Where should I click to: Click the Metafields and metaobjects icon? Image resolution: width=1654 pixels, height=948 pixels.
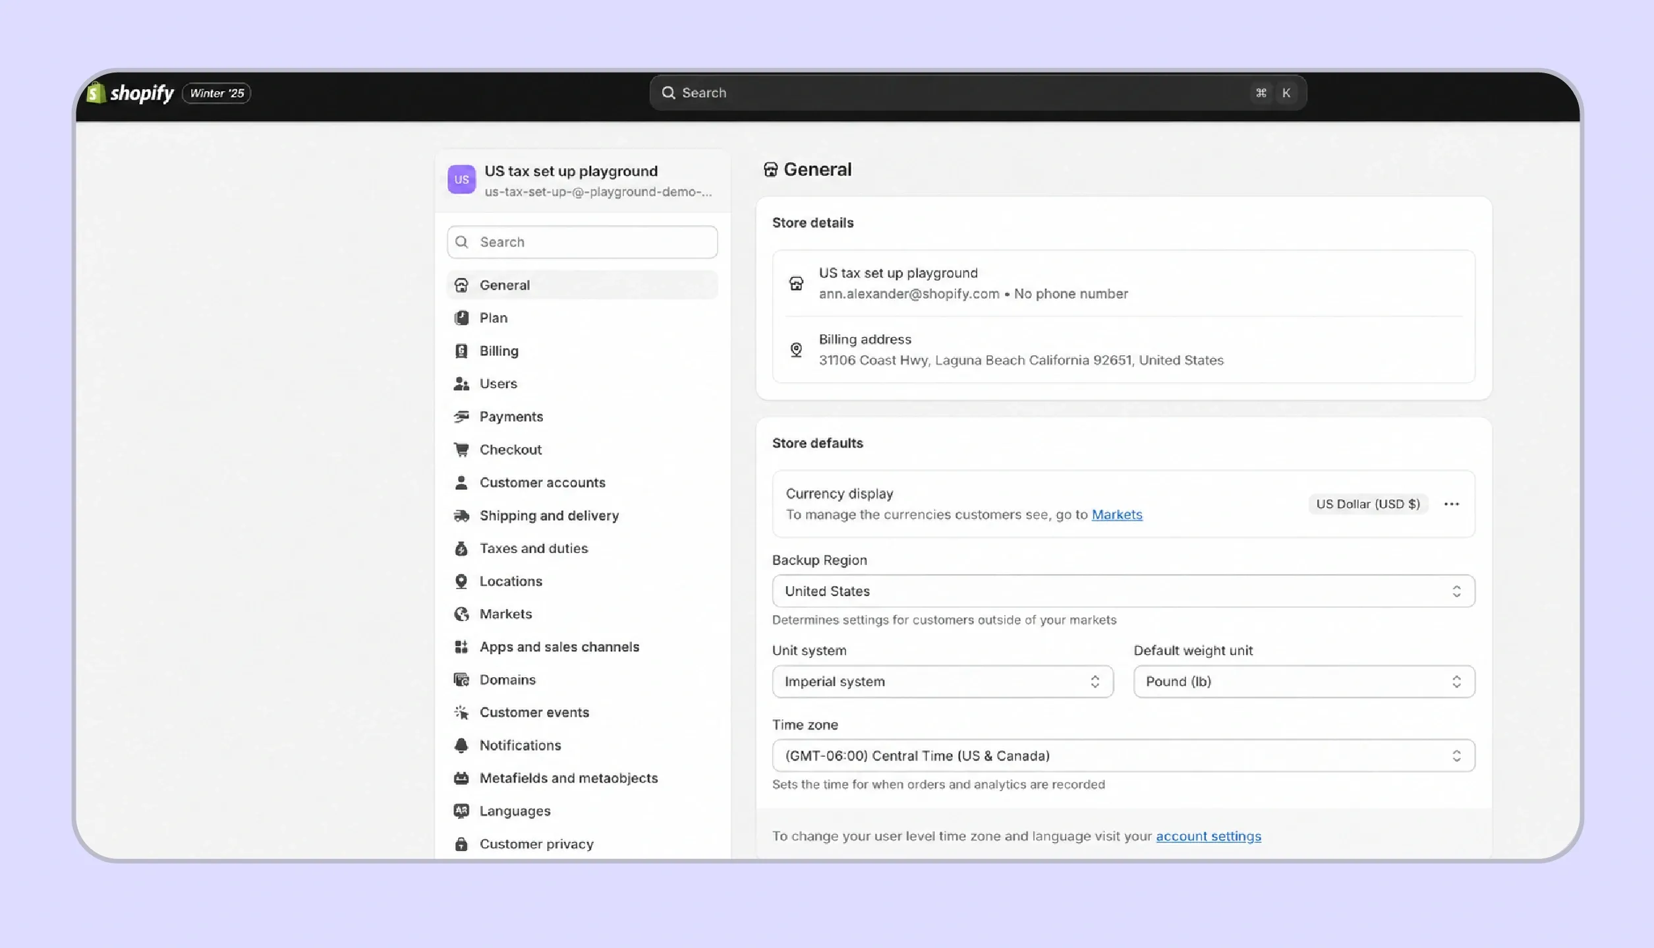[461, 778]
